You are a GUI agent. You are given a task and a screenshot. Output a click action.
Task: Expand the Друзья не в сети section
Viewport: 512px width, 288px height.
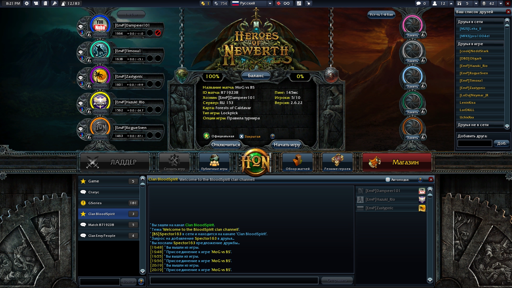pos(480,125)
